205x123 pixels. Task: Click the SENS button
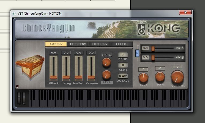[107, 83]
